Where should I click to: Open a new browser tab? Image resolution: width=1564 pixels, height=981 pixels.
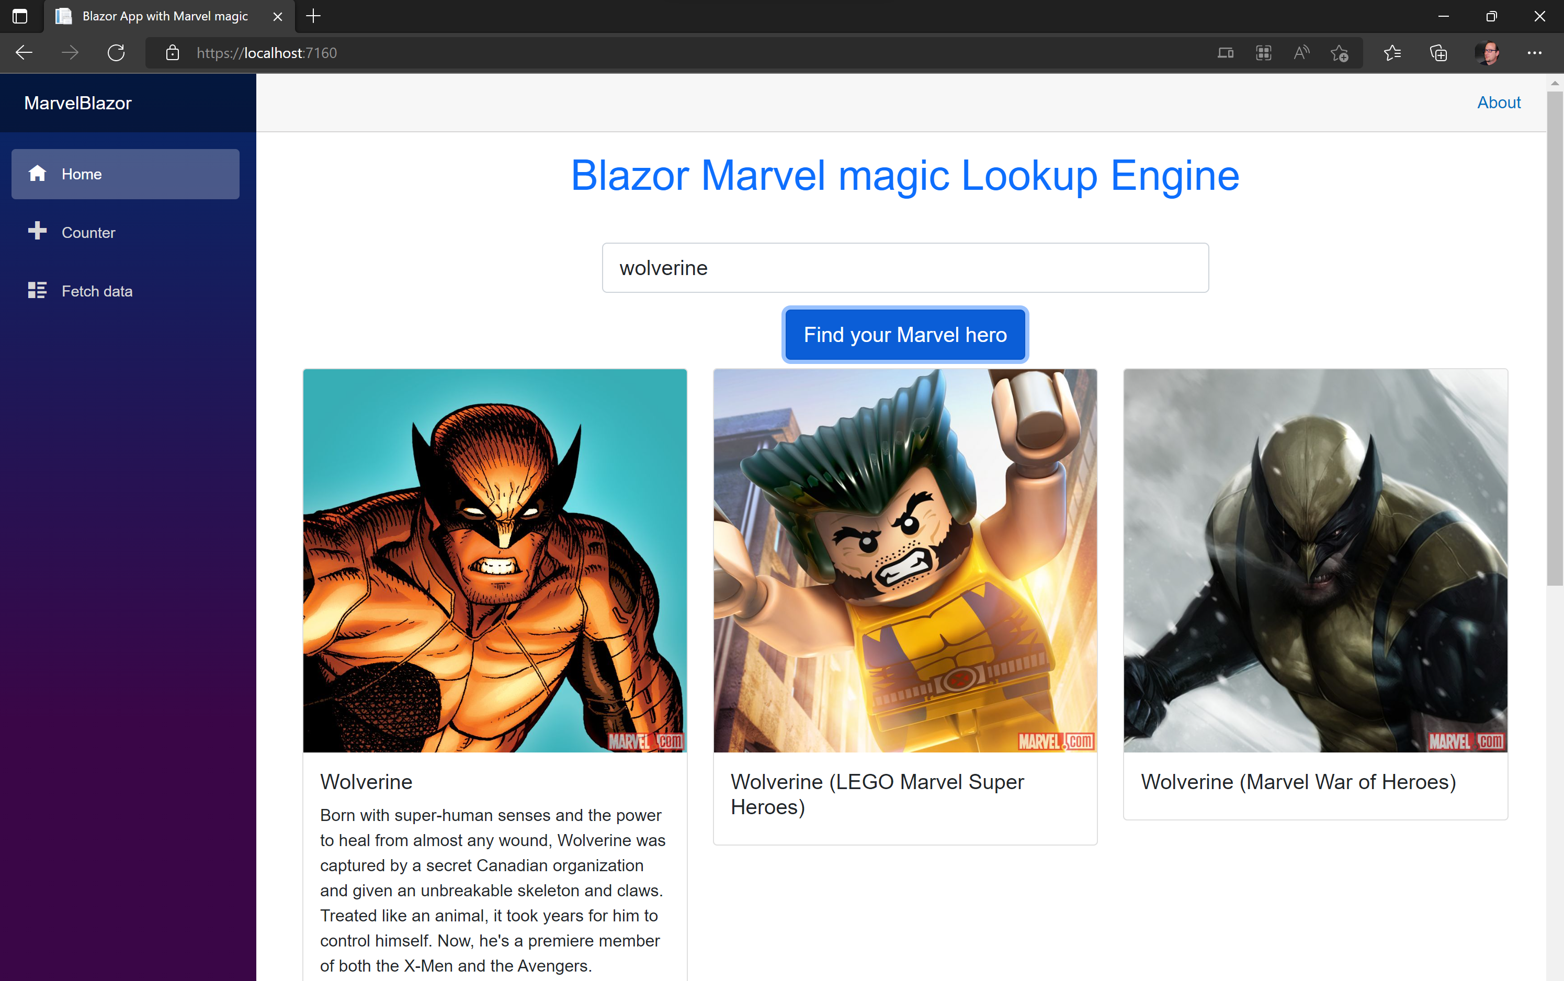pyautogui.click(x=313, y=16)
